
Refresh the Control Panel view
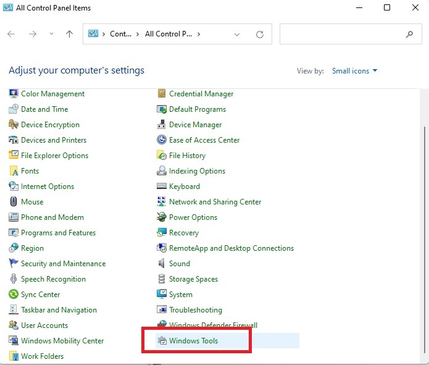[x=260, y=35]
